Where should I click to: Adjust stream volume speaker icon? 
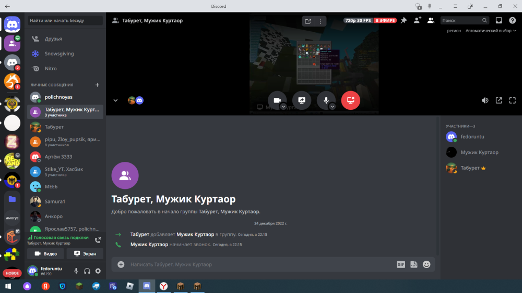click(x=485, y=100)
